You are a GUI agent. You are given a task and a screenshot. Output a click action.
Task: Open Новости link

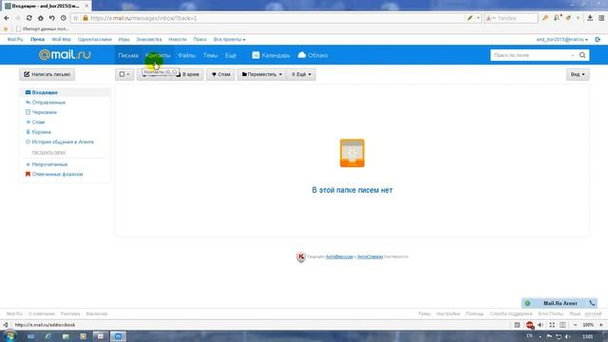pyautogui.click(x=178, y=40)
